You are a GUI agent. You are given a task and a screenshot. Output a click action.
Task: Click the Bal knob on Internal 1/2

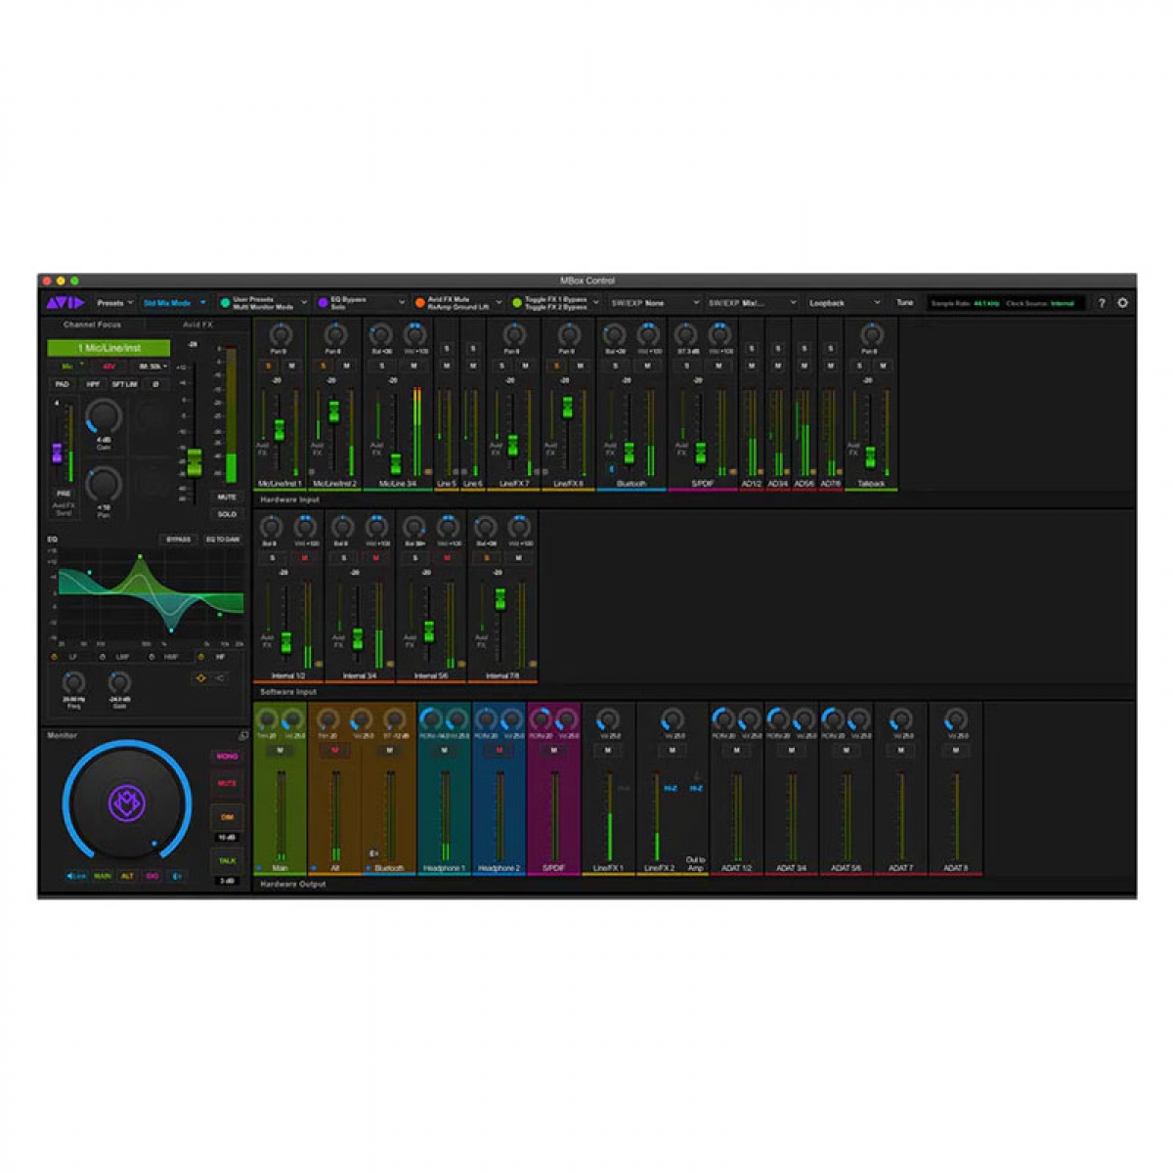[271, 528]
